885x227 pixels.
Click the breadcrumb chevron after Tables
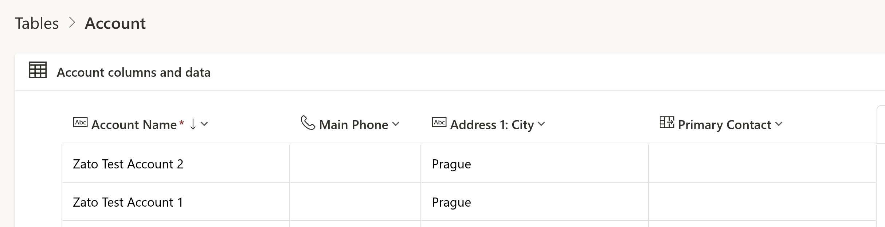(72, 23)
